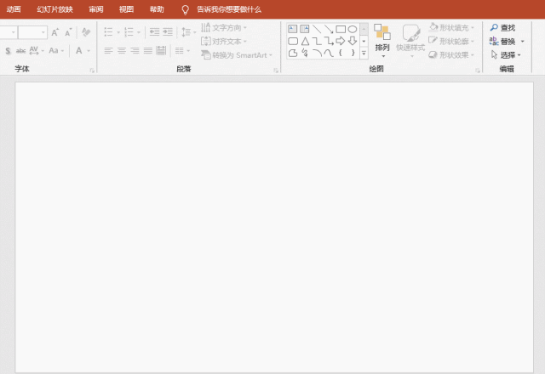Align text right
This screenshot has height=374, width=545.
[135, 51]
